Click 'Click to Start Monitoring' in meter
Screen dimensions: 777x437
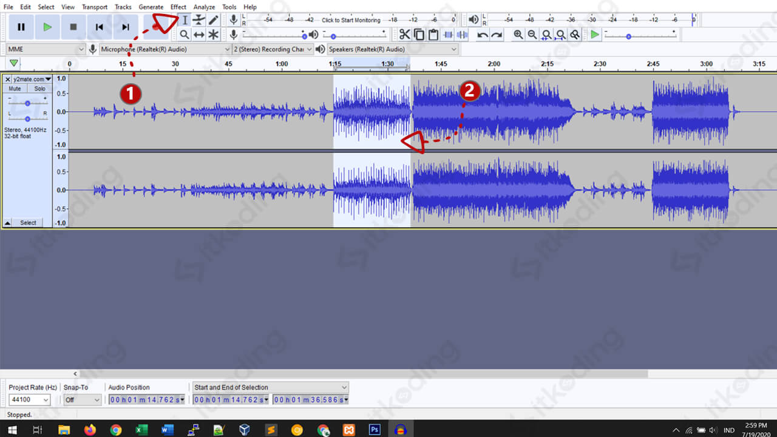pos(351,20)
